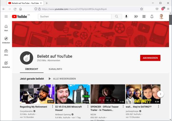The image size is (172, 121).
Task: Open the account avatar menu
Action: (161, 16)
